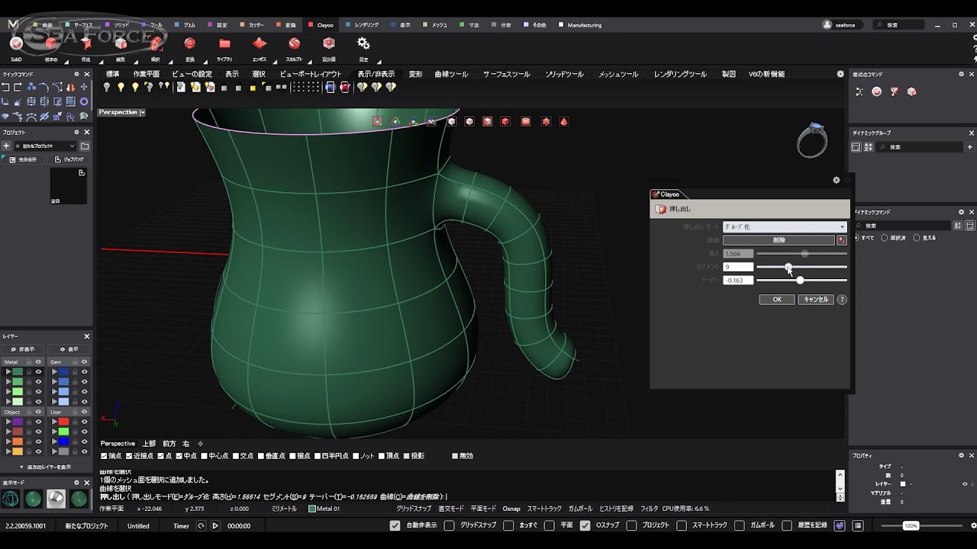The width and height of the screenshot is (977, 549).
Task: Uncheck the 端点 osnap checkbox
Action: pos(104,456)
